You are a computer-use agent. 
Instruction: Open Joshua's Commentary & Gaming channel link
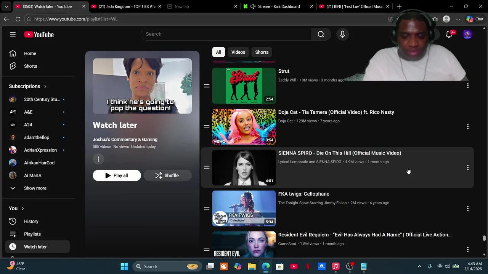pos(125,140)
